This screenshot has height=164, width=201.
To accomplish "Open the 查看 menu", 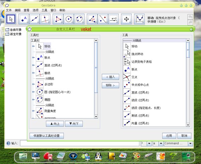I will coord(26,10).
